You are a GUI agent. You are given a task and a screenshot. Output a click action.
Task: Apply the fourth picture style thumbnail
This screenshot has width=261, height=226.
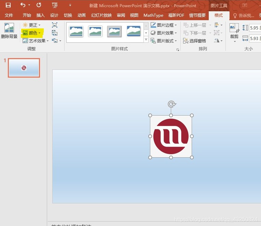[x=134, y=31]
